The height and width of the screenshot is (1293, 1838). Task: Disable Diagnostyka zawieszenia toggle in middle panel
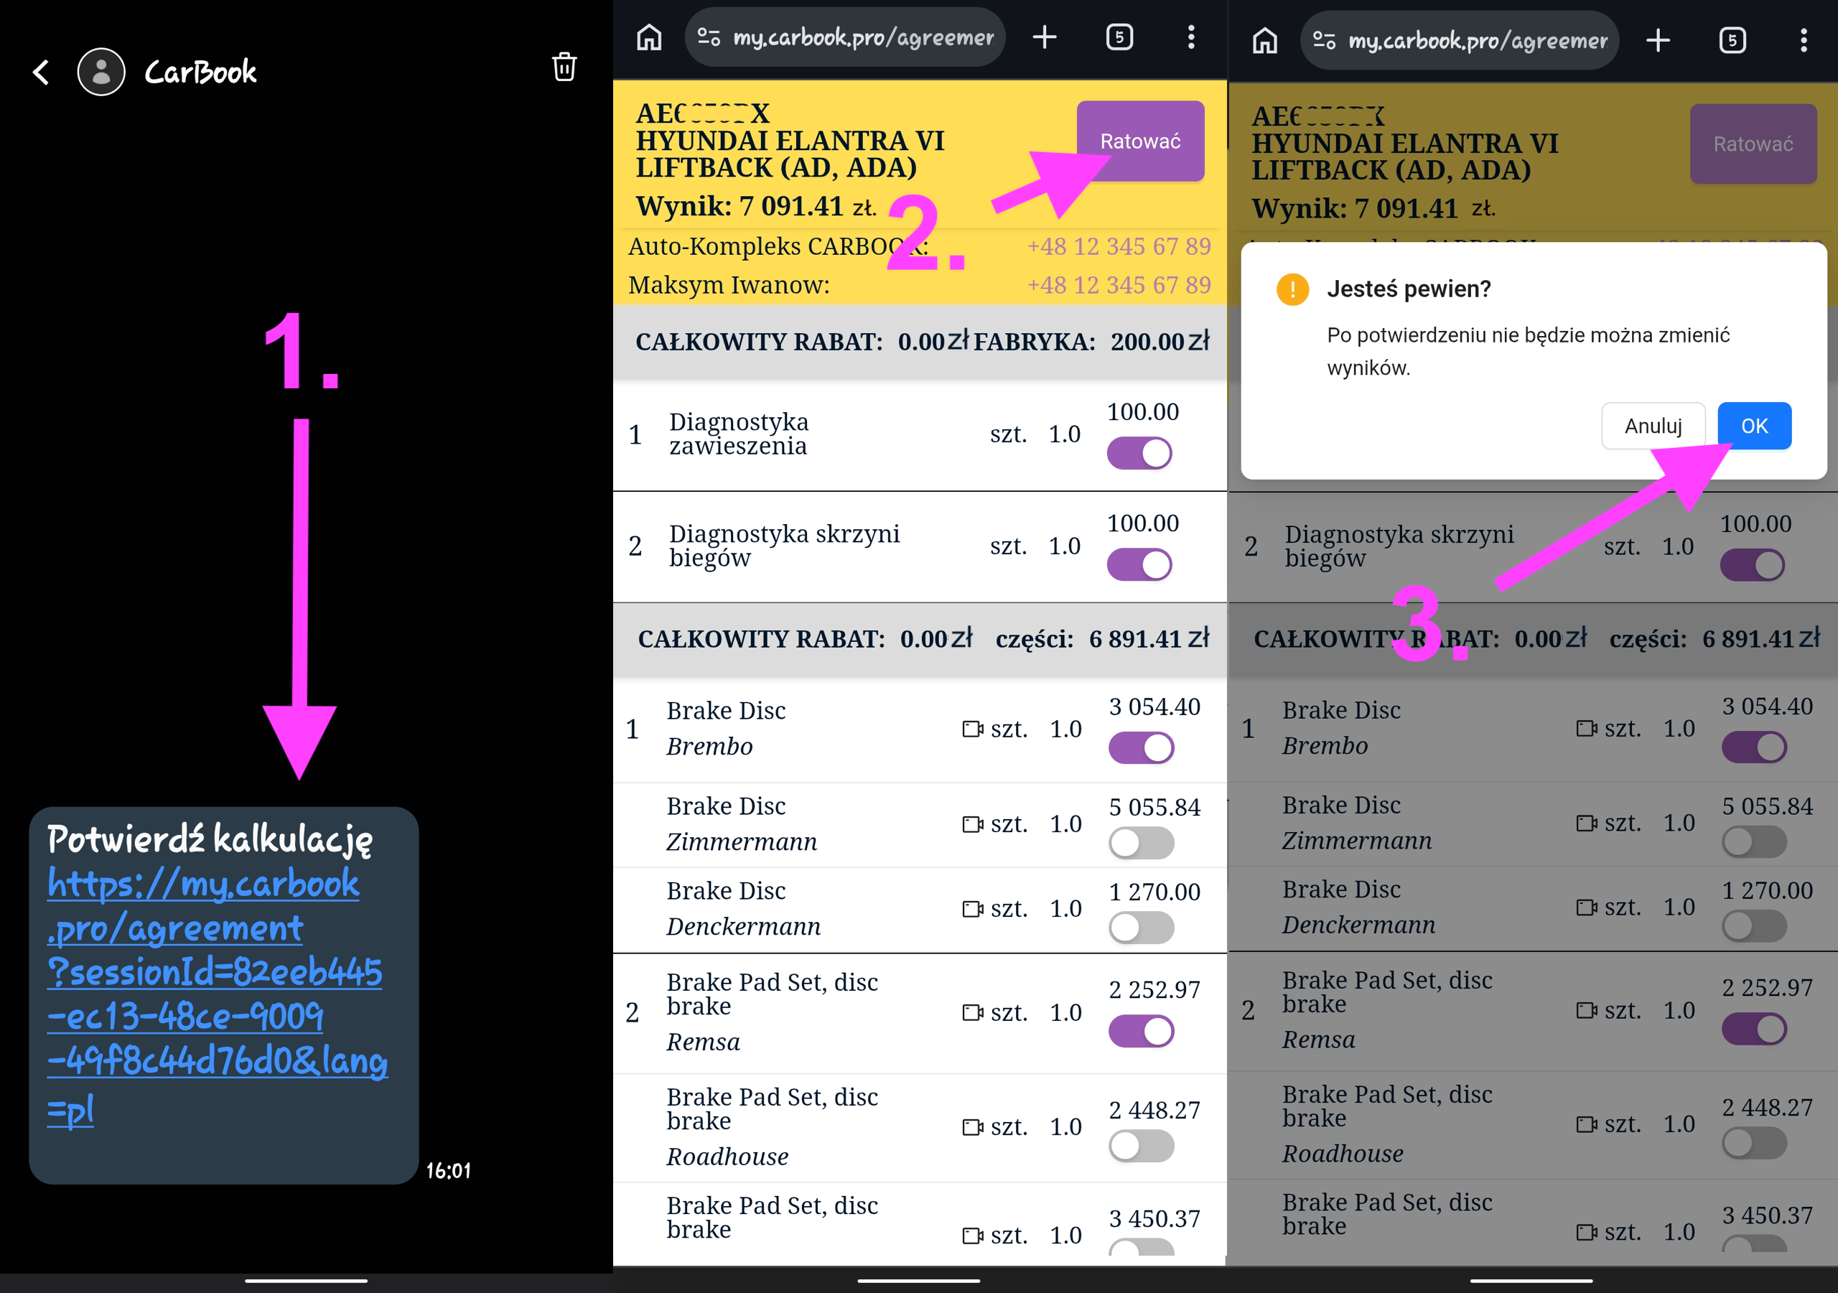[1139, 453]
